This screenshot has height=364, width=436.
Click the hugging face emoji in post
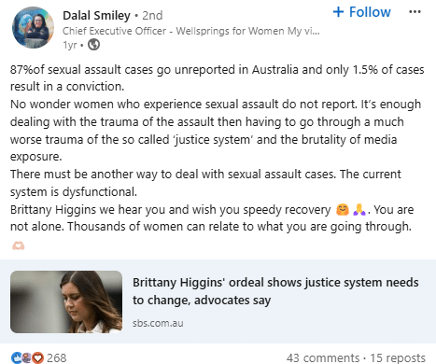[x=343, y=210]
